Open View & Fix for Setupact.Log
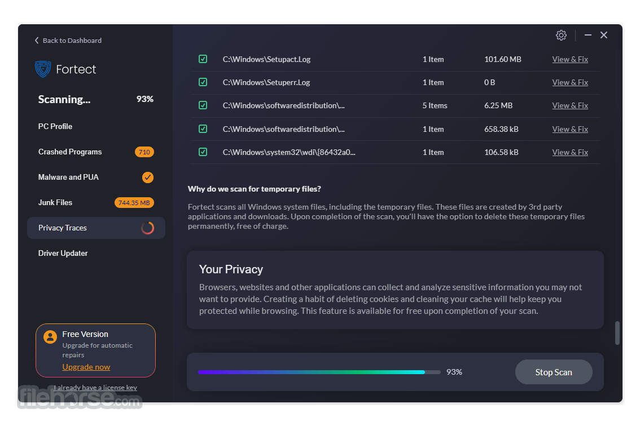Image resolution: width=640 pixels, height=426 pixels. 570,60
